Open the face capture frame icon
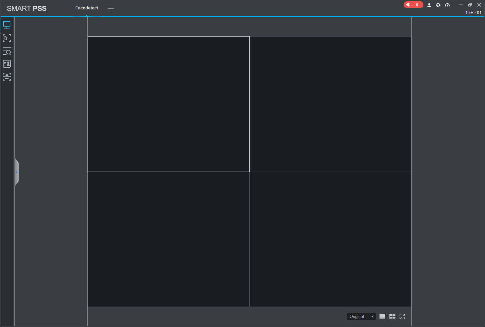 7,77
